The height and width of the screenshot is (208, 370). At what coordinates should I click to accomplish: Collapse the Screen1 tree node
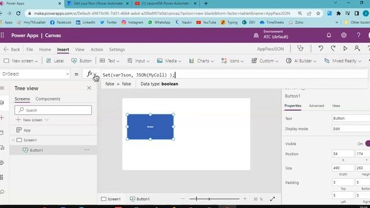(x=13, y=140)
